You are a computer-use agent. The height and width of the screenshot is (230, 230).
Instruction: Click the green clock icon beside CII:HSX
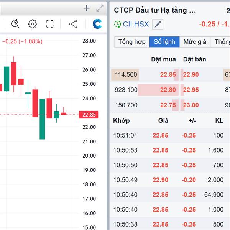[118, 24]
